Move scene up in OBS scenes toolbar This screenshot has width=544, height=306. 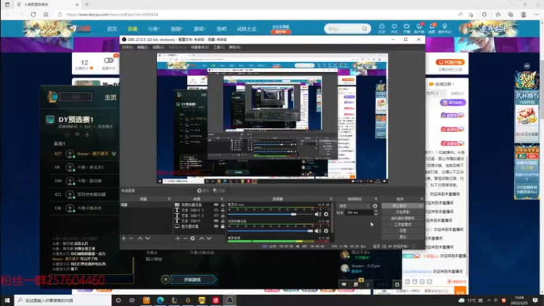[x=140, y=239]
